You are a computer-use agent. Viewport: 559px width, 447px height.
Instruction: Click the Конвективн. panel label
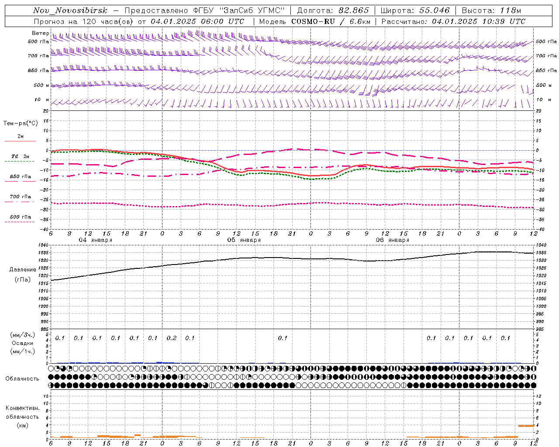coord(22,408)
